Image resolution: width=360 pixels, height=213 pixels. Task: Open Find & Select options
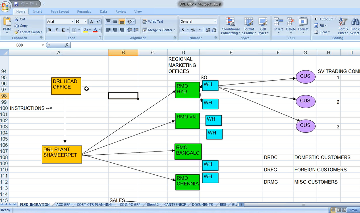(355, 26)
